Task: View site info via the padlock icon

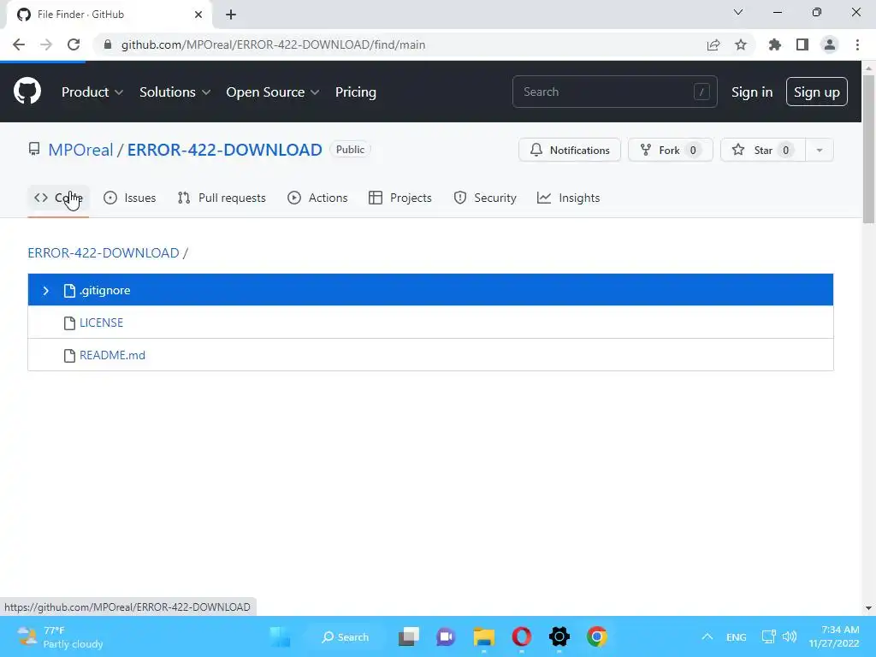Action: pos(108,44)
